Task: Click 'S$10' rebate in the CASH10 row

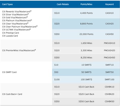Action: click(x=57, y=13)
